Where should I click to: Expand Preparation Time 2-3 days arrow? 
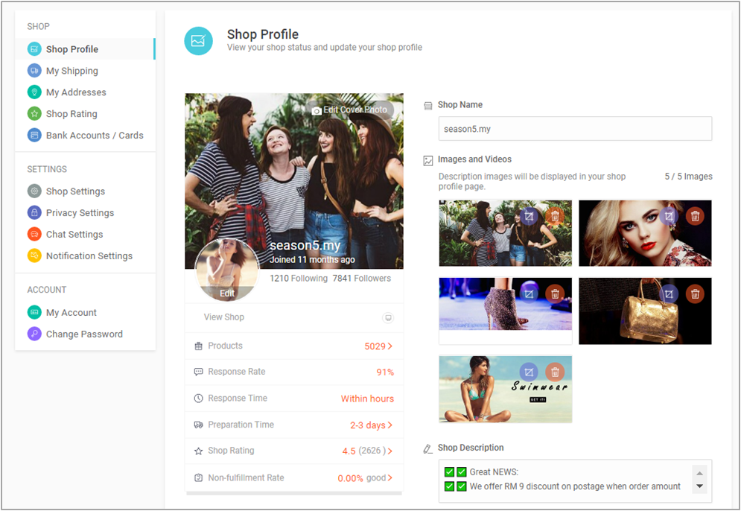pyautogui.click(x=390, y=425)
